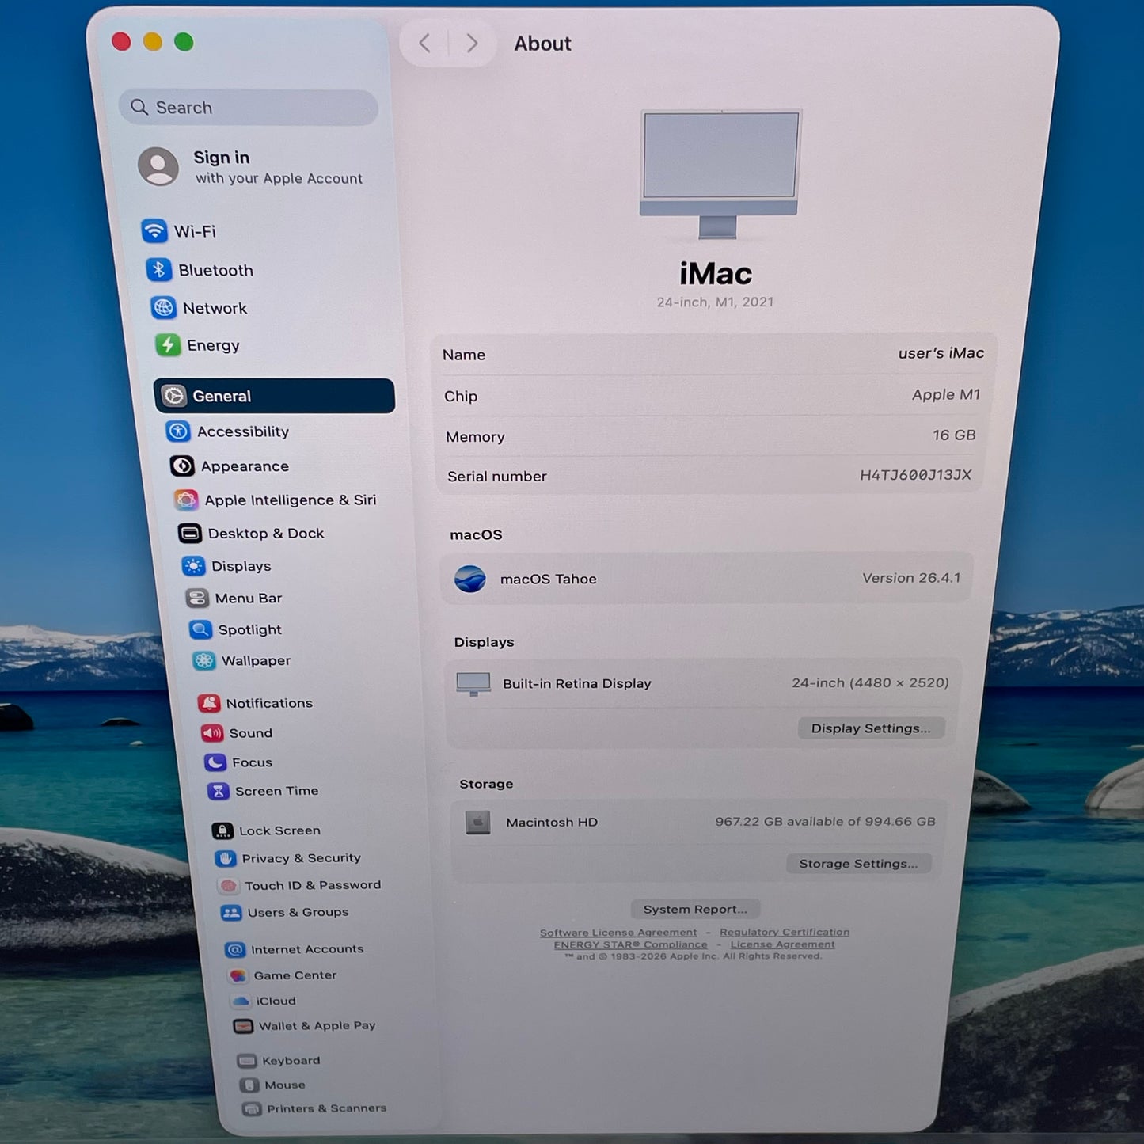Click the 16 GB memory value

pos(954,435)
